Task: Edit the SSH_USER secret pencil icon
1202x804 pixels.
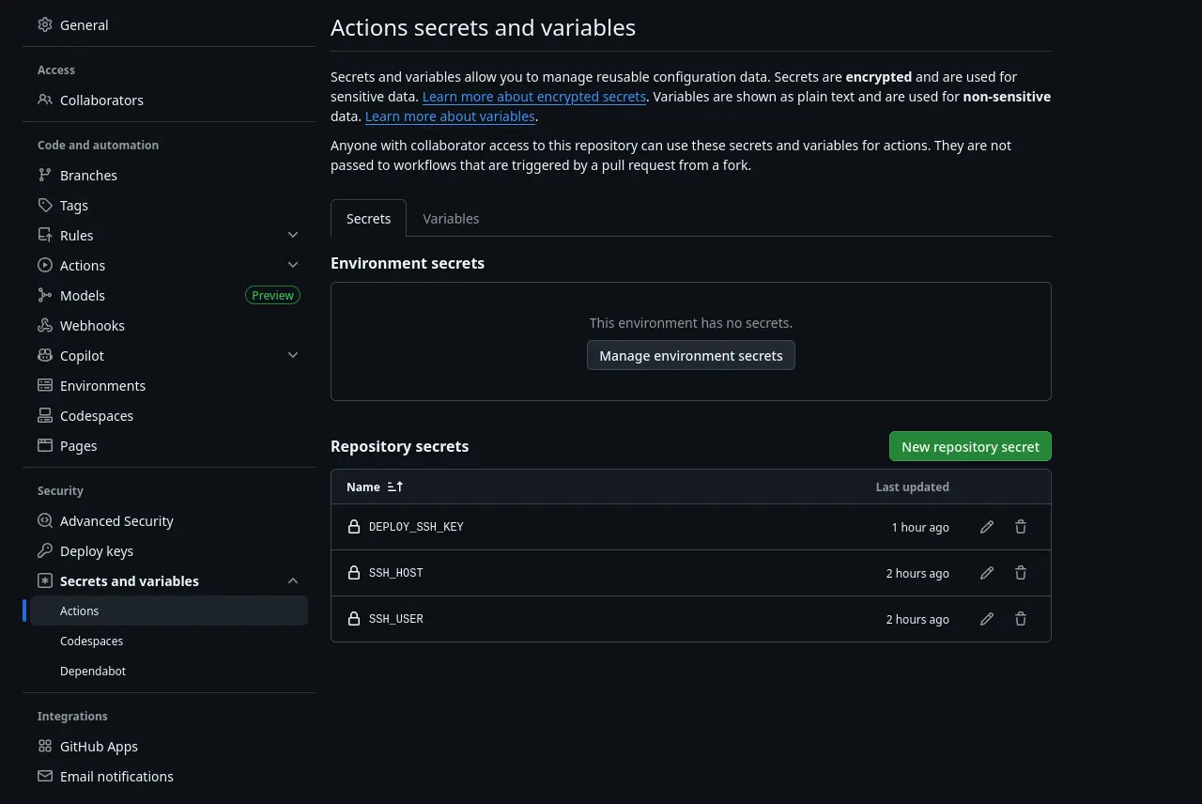Action: 987,619
